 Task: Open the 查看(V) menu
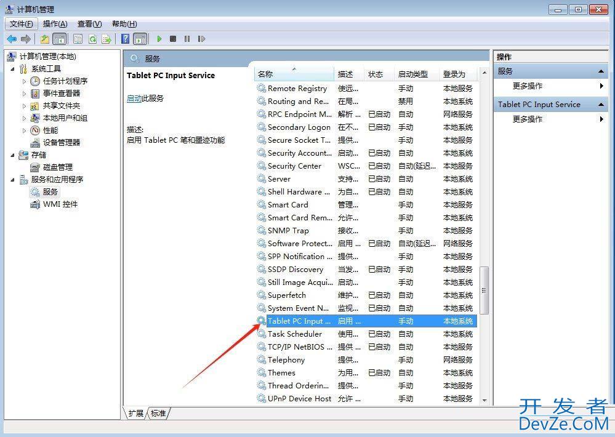(89, 24)
